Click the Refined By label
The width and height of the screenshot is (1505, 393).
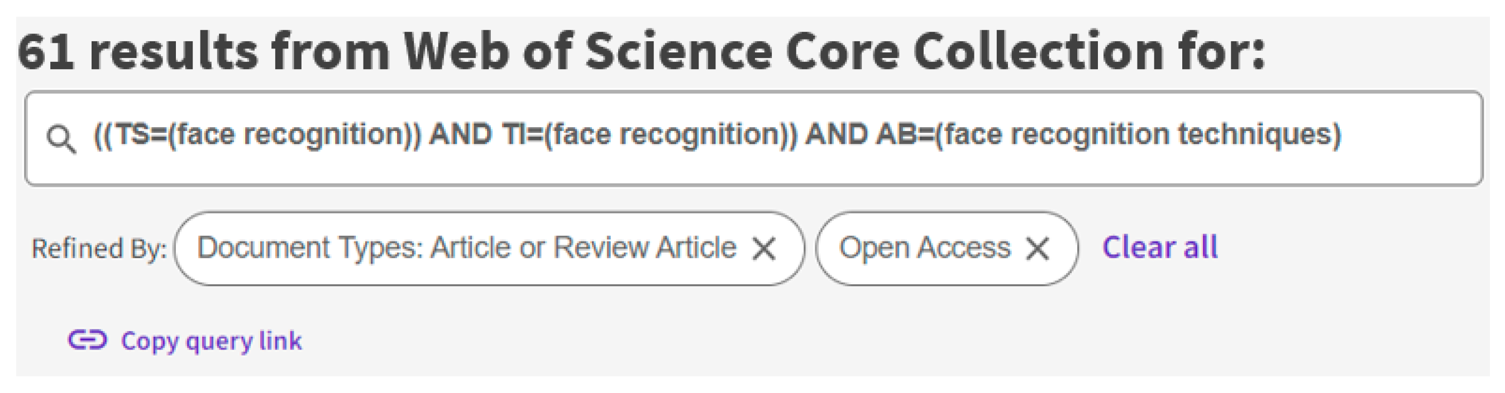point(99,249)
